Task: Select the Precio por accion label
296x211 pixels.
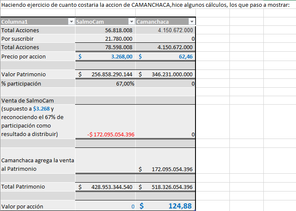Action: [23, 57]
